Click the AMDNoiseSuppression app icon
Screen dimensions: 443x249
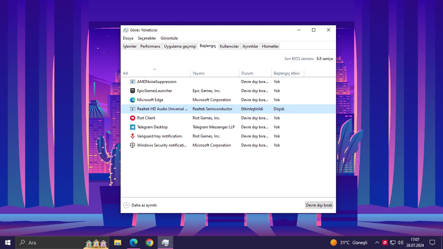click(132, 82)
